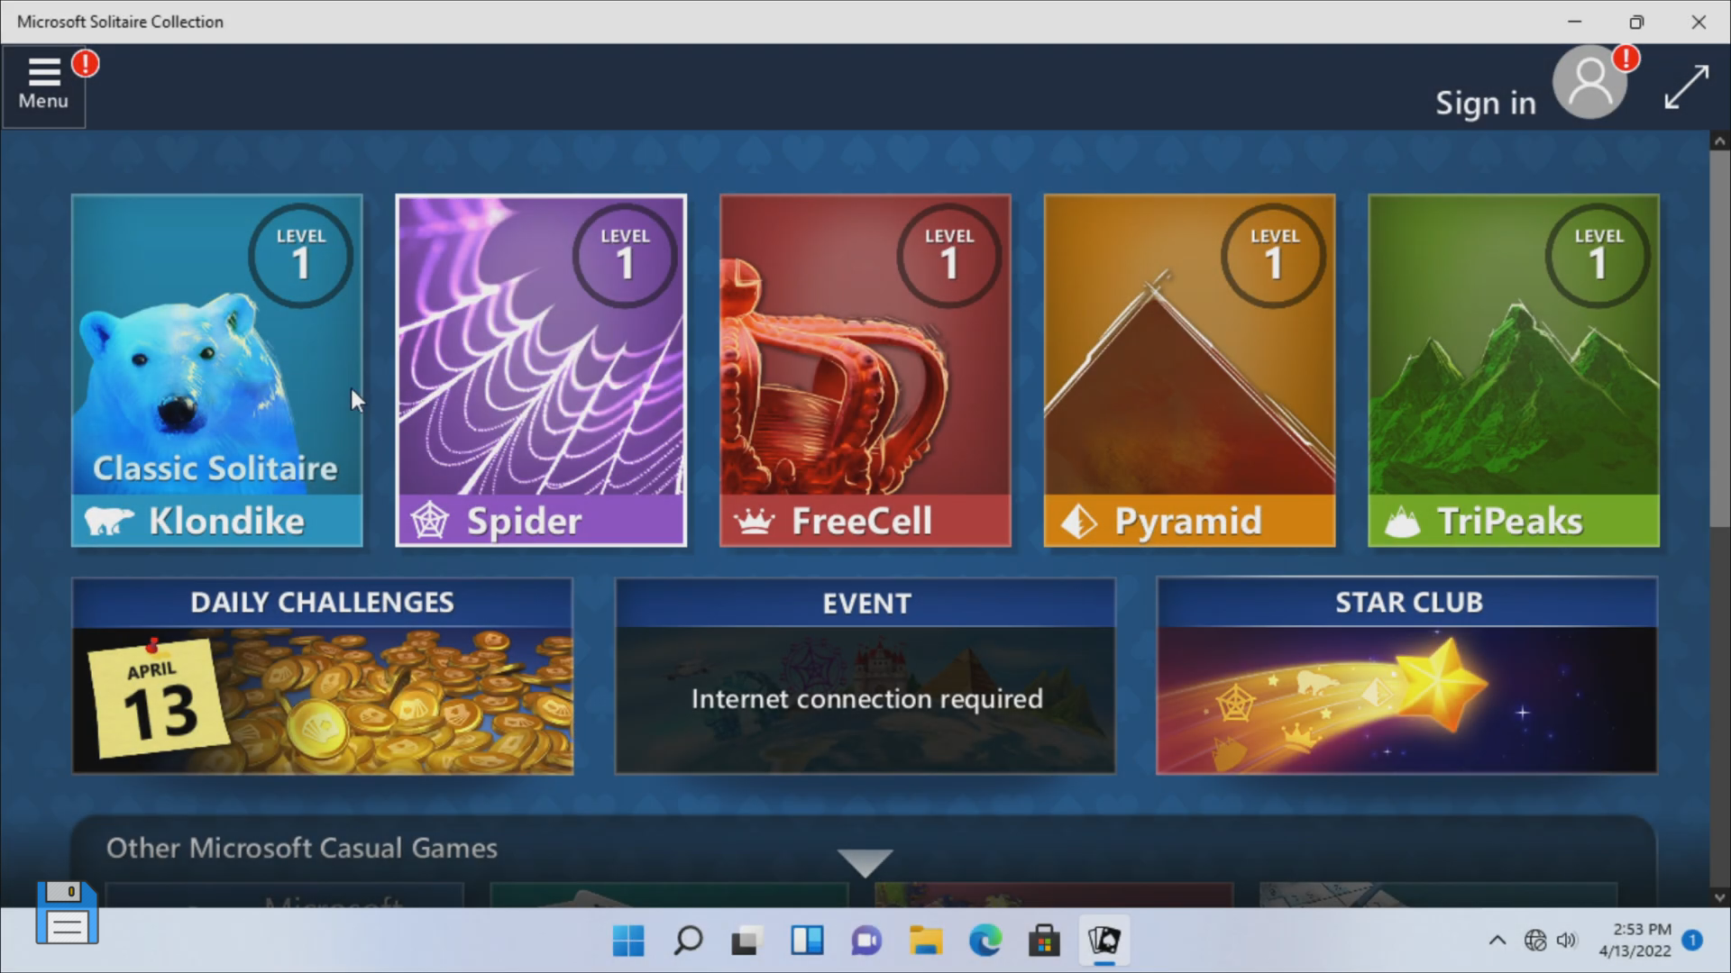Open the Microsoft Store from the taskbar
The width and height of the screenshot is (1731, 973).
1045,941
